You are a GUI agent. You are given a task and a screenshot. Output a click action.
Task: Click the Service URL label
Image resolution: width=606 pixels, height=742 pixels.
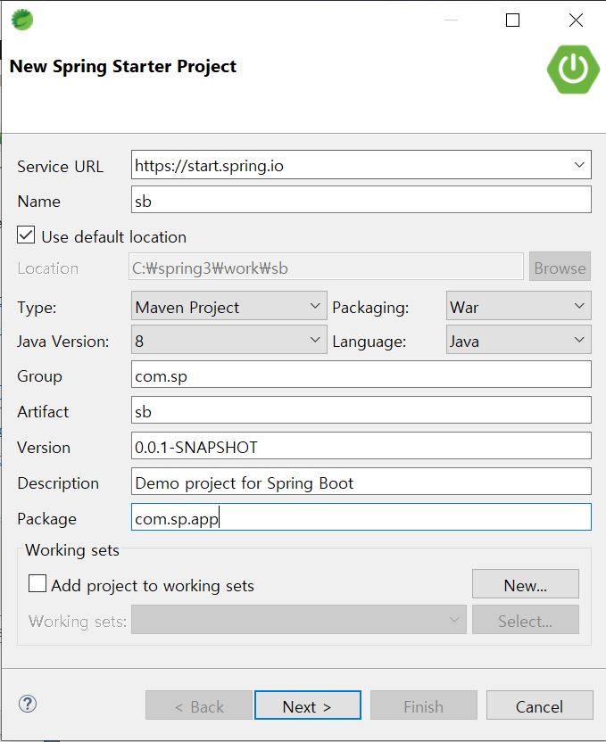[60, 167]
